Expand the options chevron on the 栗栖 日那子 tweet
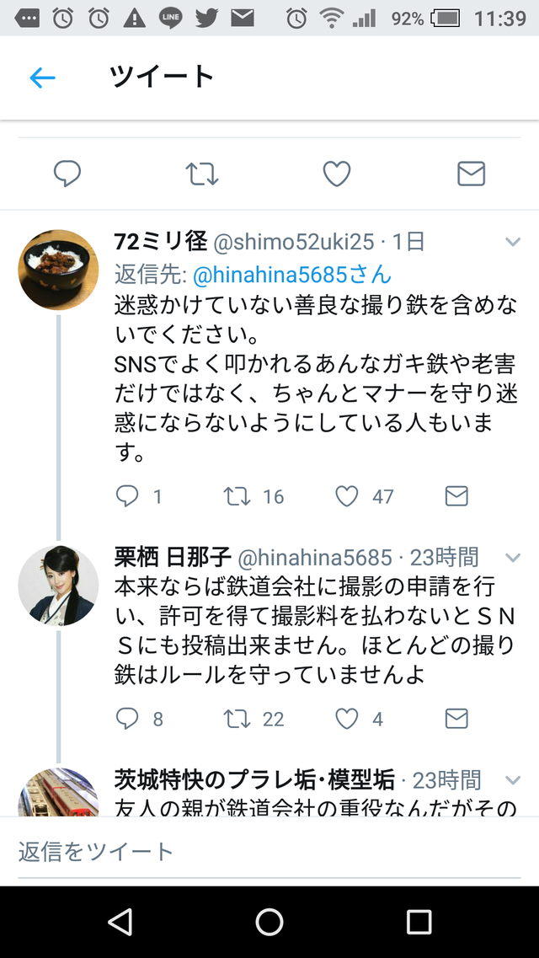The image size is (539, 958). tap(513, 557)
